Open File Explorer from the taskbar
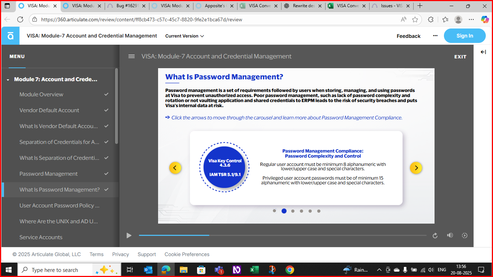493x277 pixels. click(183, 270)
